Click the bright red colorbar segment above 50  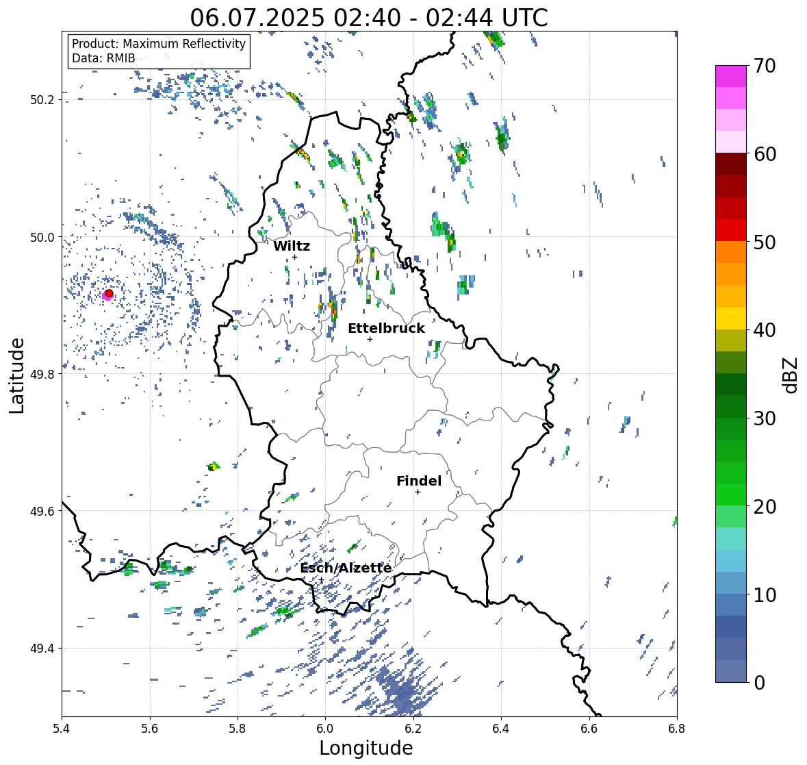pos(731,230)
